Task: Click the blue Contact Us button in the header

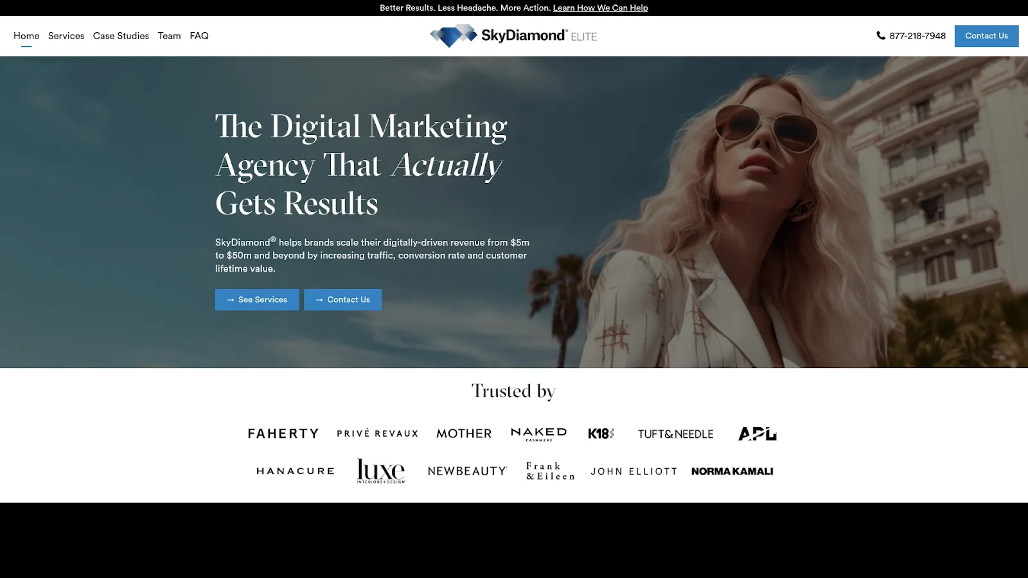Action: [x=986, y=36]
